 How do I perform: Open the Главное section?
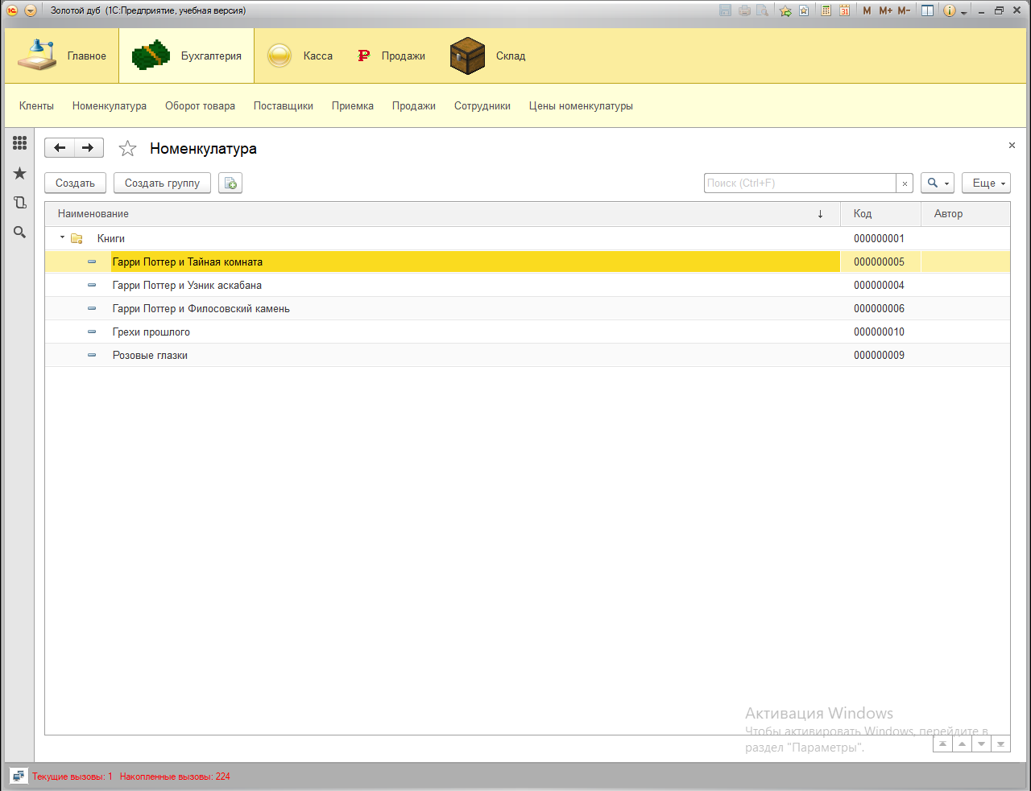coord(62,56)
